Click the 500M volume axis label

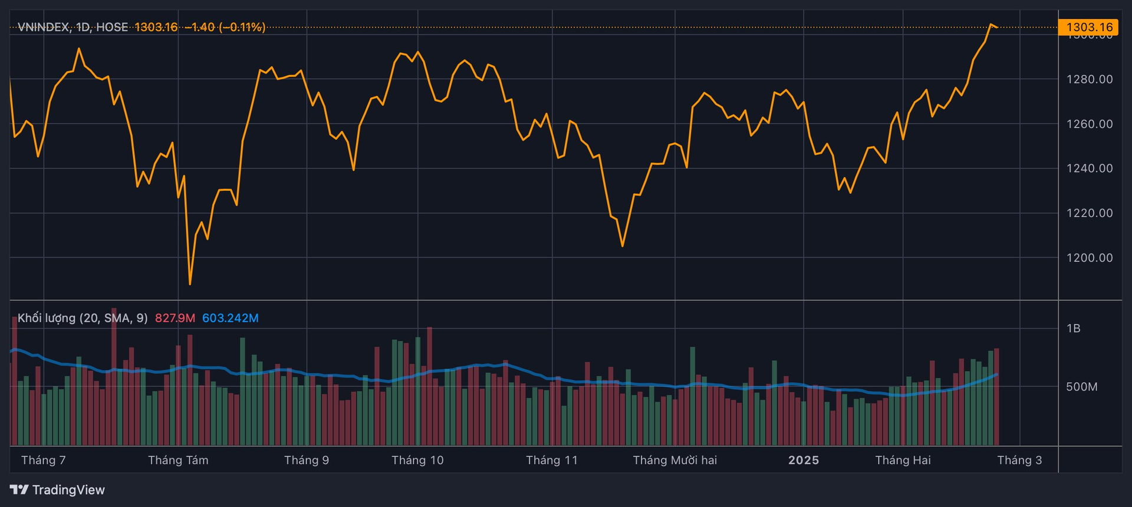point(1082,387)
